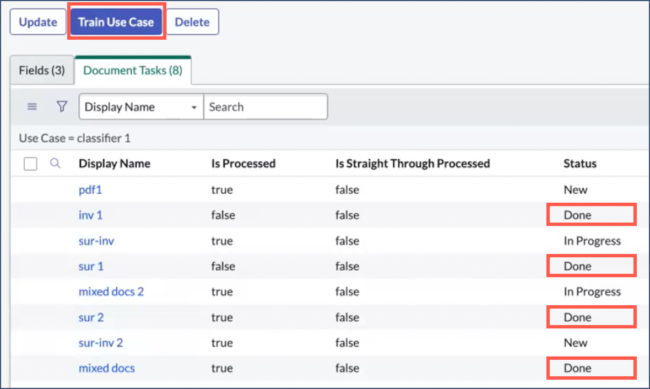The image size is (650, 389).
Task: Open the mixed docs 2 link
Action: 111,291
